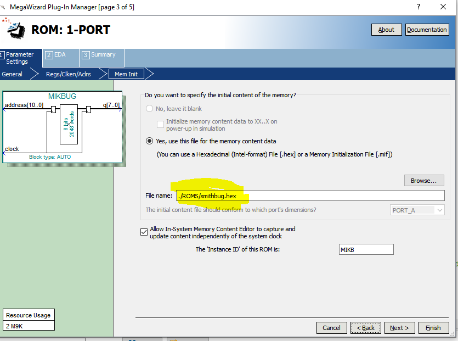Select 'Yes, use this file' radio button

(150, 141)
